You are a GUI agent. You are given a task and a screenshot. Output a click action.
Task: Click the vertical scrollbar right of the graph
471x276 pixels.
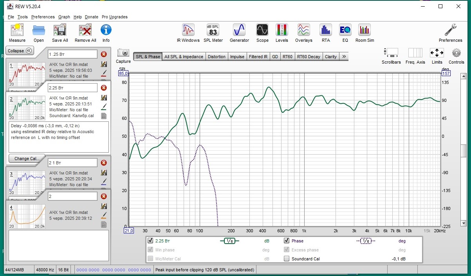coord(464,150)
